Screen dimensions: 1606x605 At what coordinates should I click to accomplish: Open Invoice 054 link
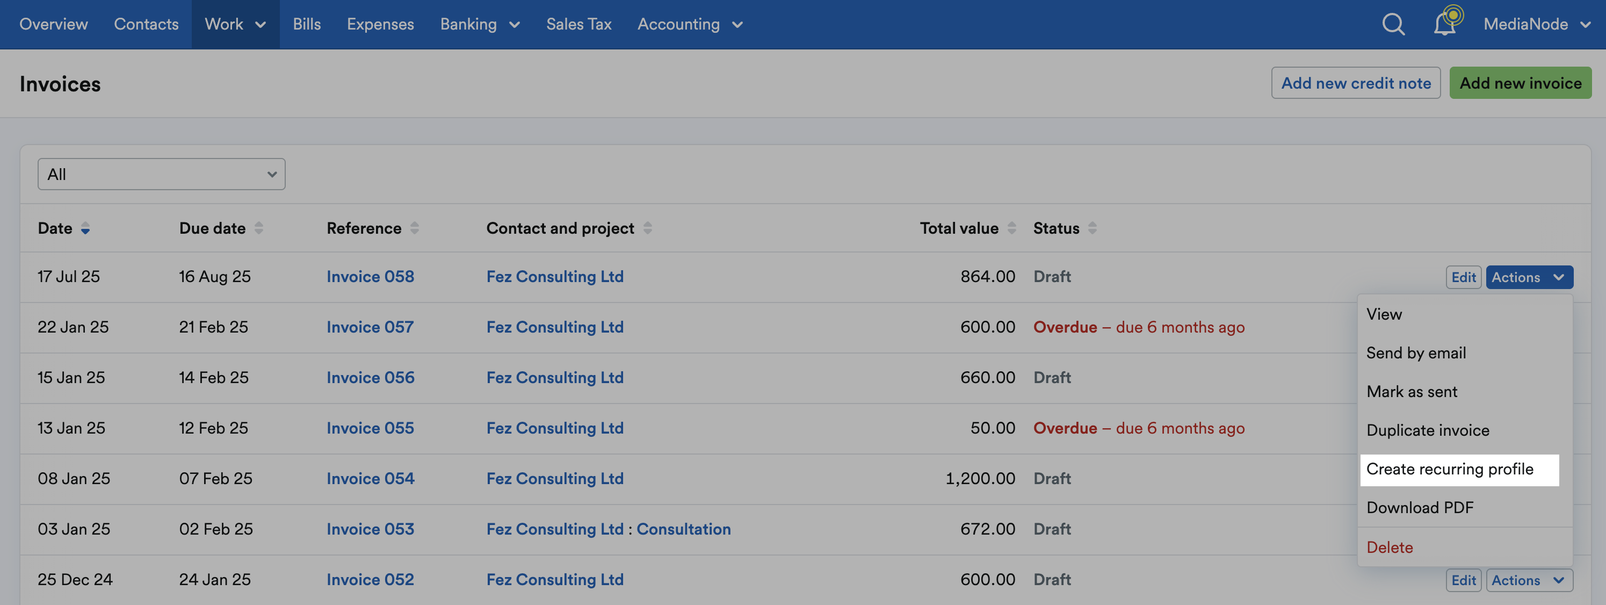coord(370,479)
